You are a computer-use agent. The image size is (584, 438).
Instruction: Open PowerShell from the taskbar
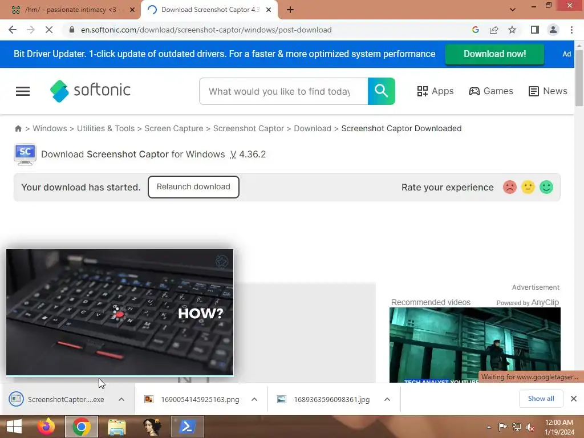(187, 427)
